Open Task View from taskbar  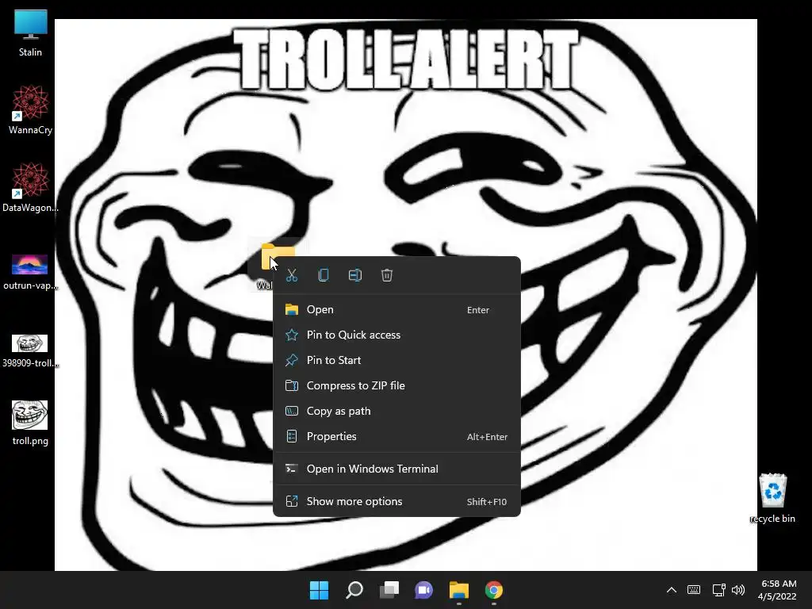click(x=389, y=590)
